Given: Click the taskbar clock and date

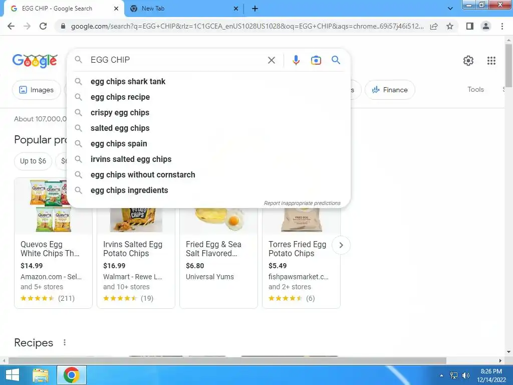Looking at the screenshot, I should 491,375.
